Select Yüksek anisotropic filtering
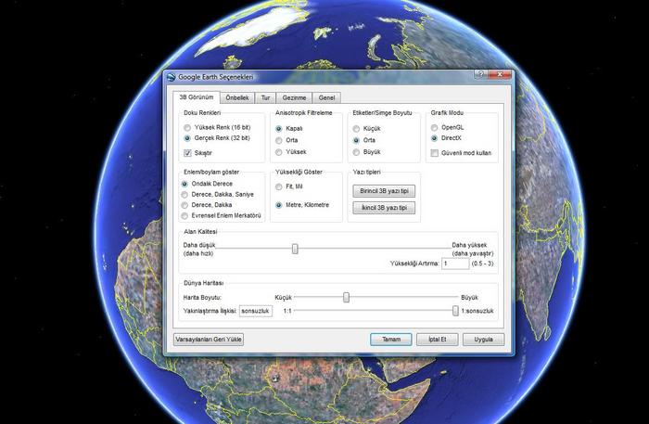Viewport: 649px width, 424px height. (x=279, y=152)
